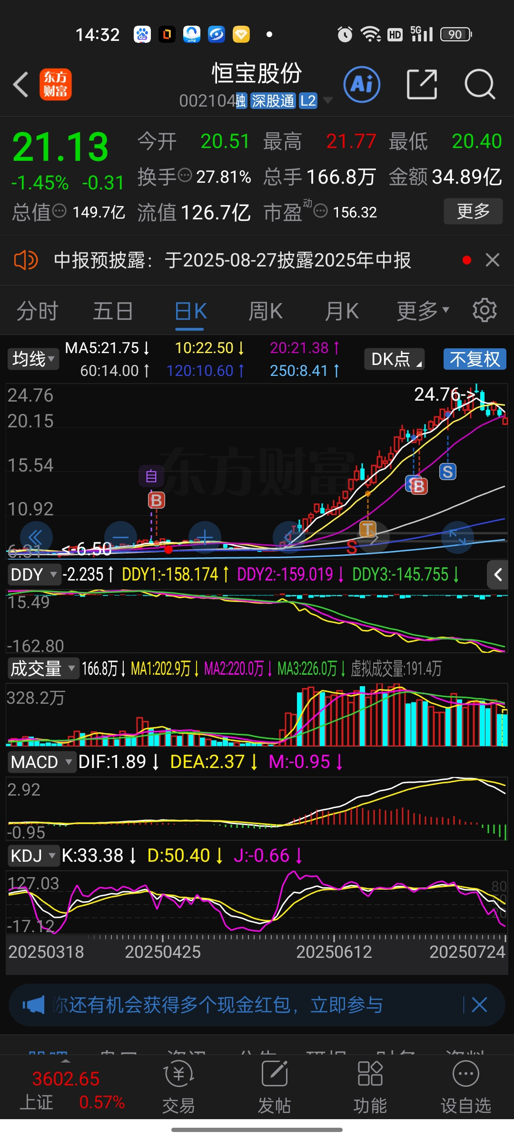Tap the battery indicator

(456, 34)
